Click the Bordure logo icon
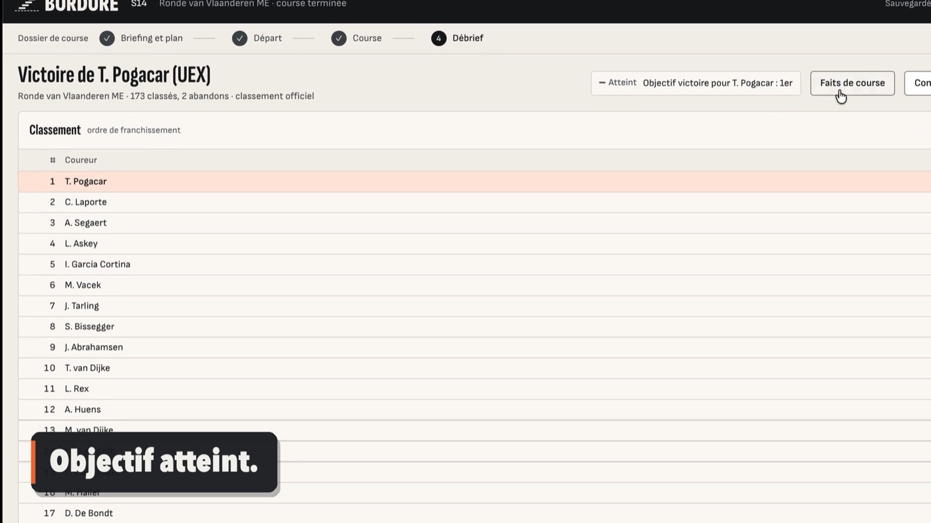 (x=26, y=5)
